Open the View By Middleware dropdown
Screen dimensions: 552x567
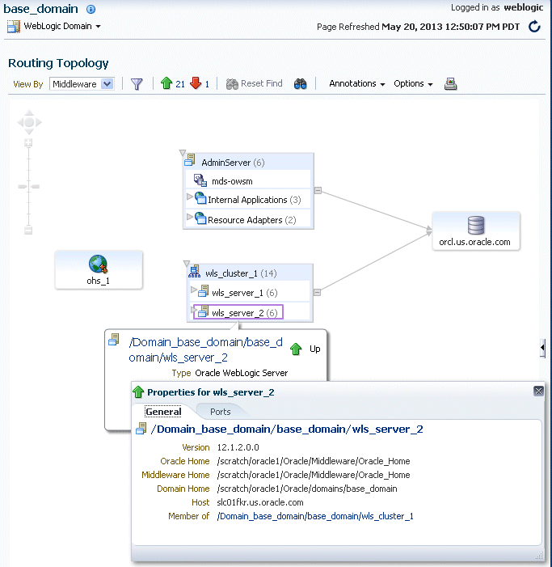[x=82, y=84]
